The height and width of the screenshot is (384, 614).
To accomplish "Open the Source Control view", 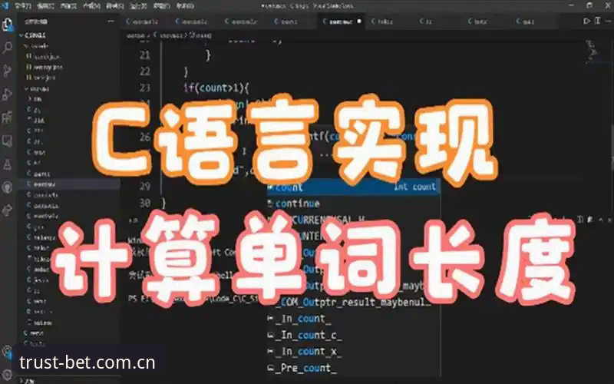I will tap(7, 71).
